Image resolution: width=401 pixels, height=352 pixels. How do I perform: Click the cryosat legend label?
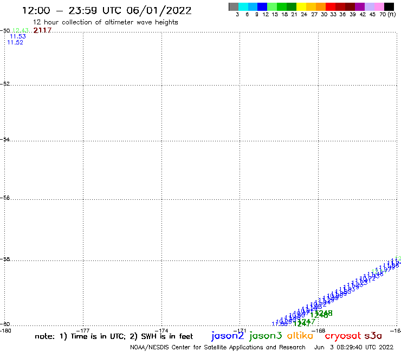click(x=343, y=336)
